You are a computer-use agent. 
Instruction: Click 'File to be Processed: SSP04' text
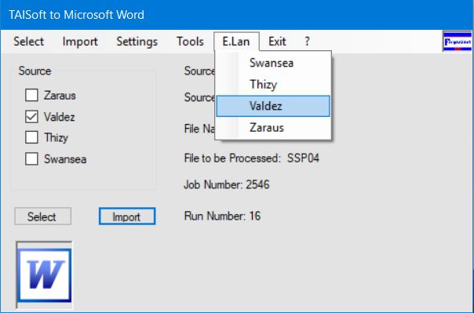251,158
